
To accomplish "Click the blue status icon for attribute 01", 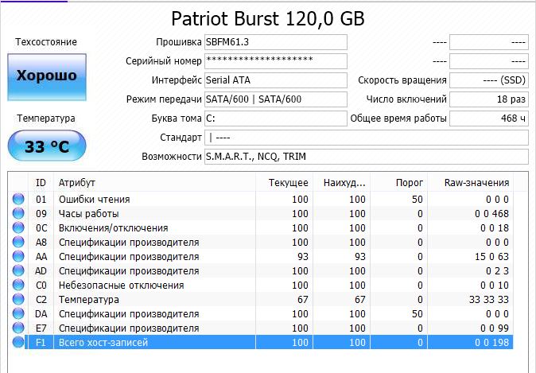I will pos(18,199).
